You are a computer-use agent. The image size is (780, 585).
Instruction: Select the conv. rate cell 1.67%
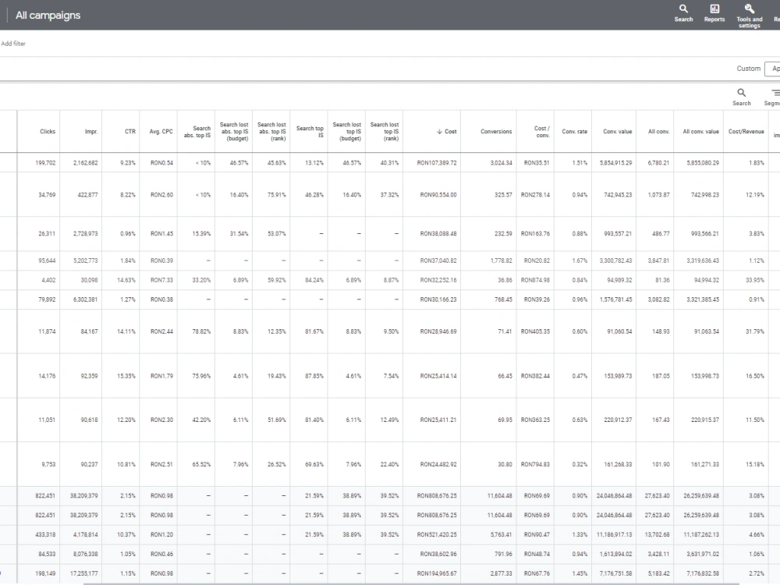[x=580, y=261]
